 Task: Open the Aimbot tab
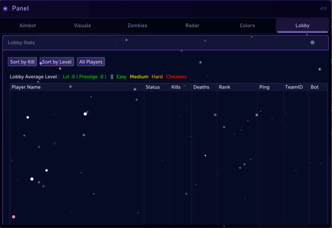(x=28, y=26)
